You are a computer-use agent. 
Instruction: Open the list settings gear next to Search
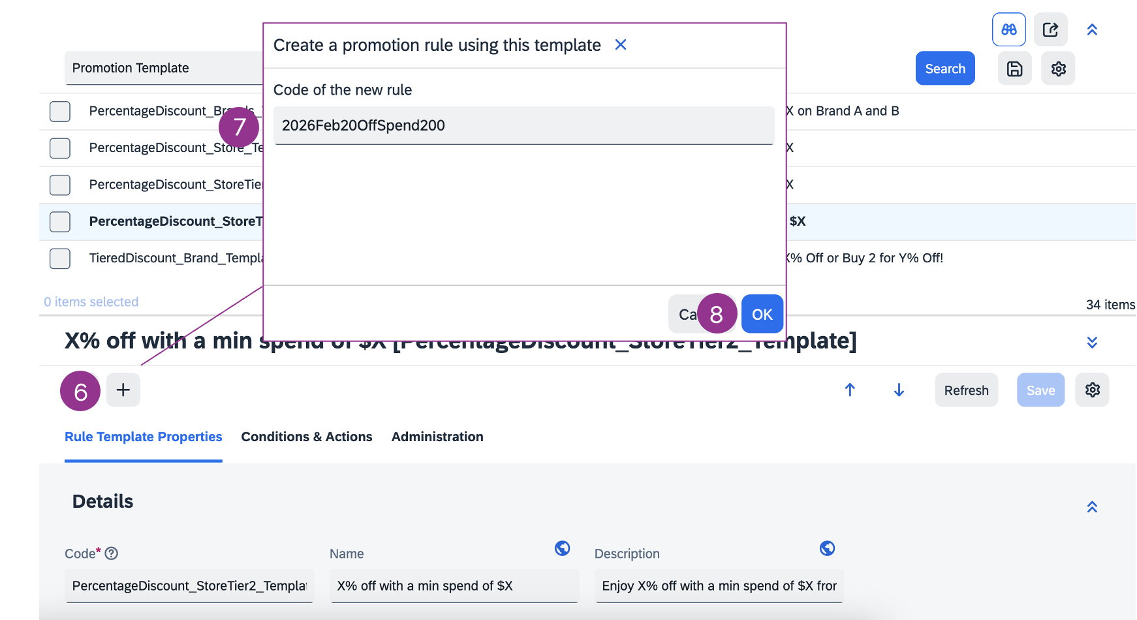(x=1058, y=69)
